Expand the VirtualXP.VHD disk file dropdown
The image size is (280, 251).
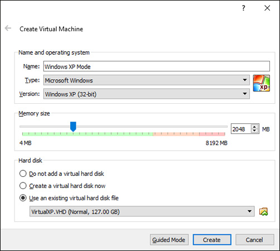tap(142, 211)
